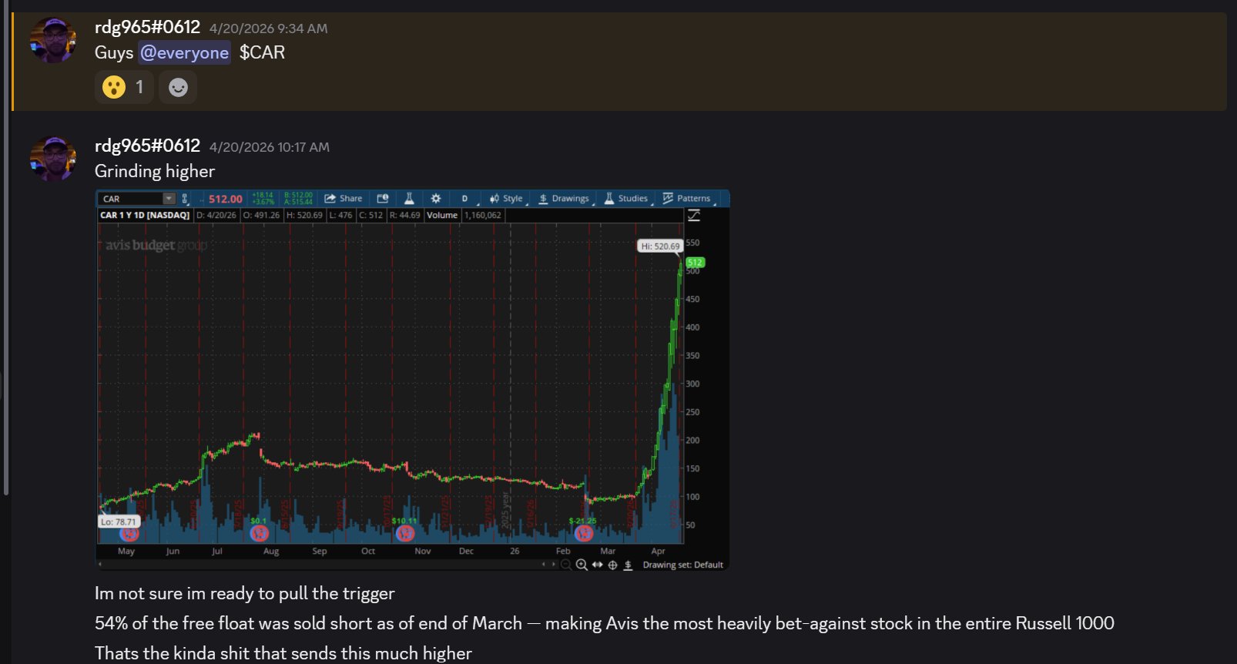Click the Hi: 520.69 price bubble
Image resolution: width=1237 pixels, height=664 pixels.
tap(661, 246)
